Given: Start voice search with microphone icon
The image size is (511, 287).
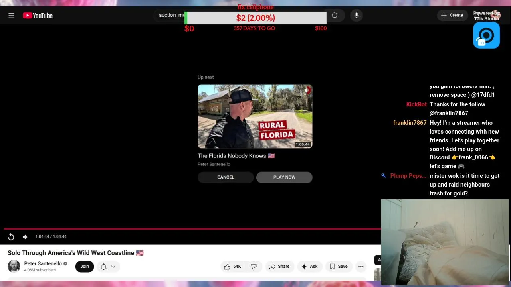Looking at the screenshot, I should [357, 16].
